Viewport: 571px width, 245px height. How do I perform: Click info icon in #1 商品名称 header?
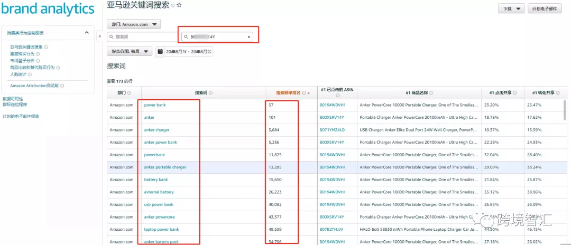(431, 93)
